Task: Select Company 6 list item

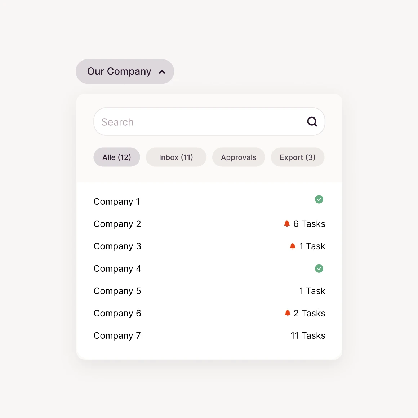Action: pyautogui.click(x=117, y=313)
